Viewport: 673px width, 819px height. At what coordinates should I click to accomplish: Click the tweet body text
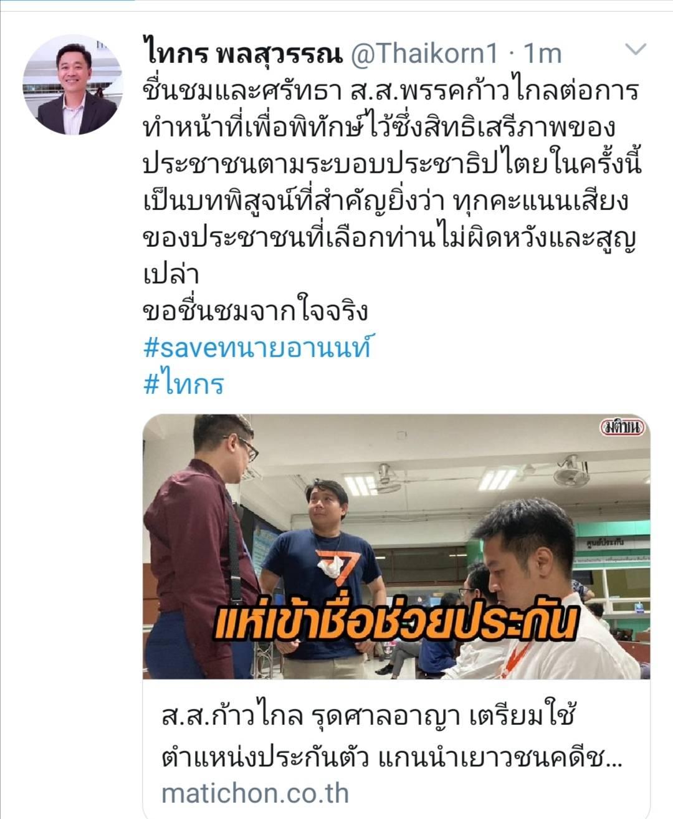391,201
